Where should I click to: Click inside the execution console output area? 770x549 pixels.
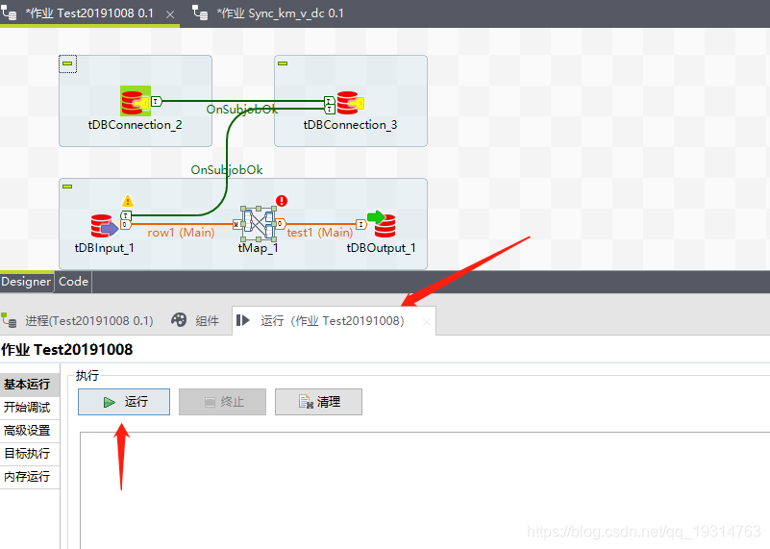click(x=425, y=490)
